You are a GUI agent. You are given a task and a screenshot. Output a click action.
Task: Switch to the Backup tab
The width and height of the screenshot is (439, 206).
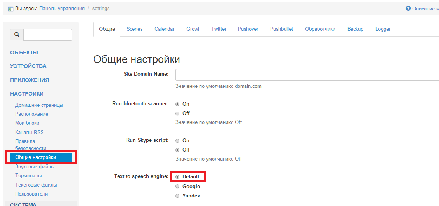355,29
